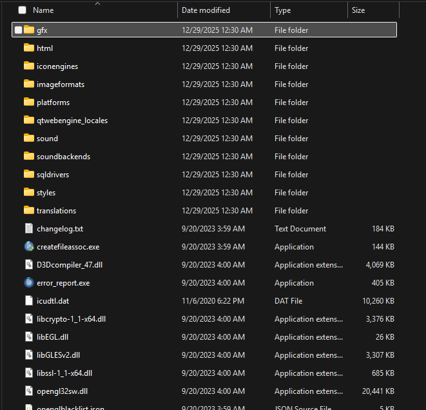Select the file name translations

pos(57,211)
